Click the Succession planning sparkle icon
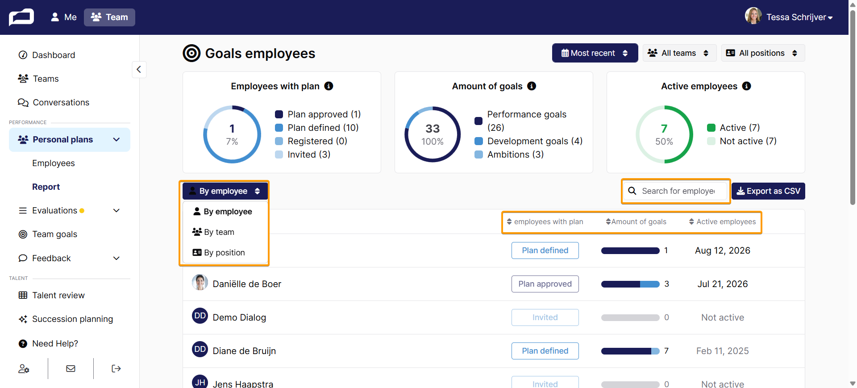The height and width of the screenshot is (388, 857). (x=23, y=319)
